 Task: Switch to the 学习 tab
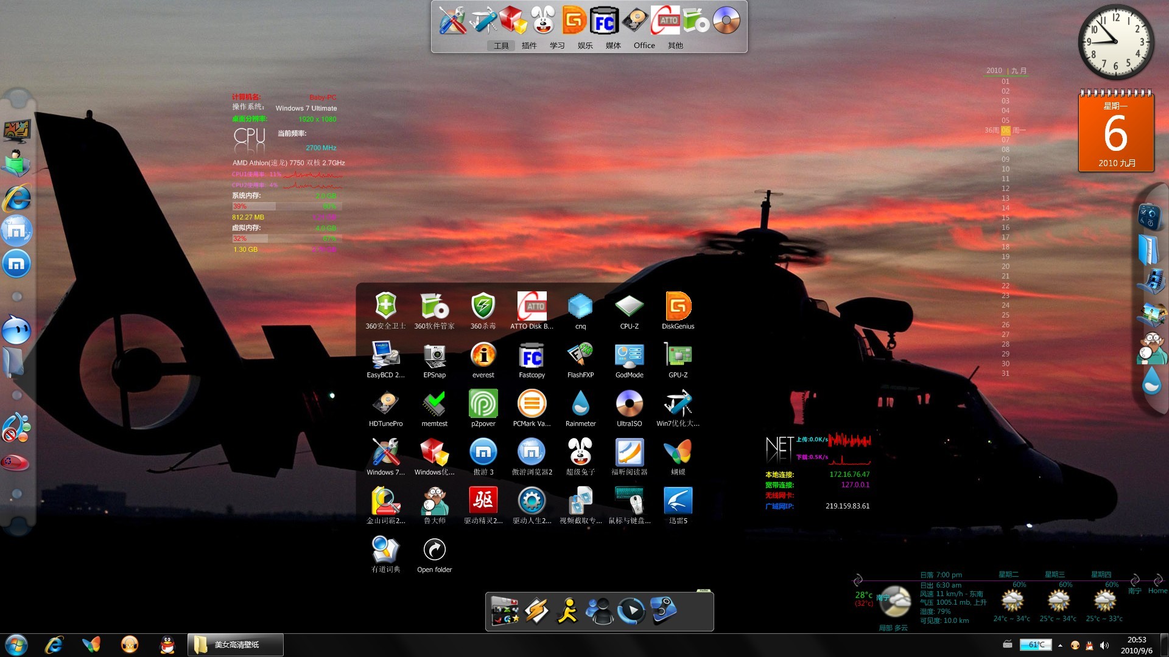pos(557,46)
